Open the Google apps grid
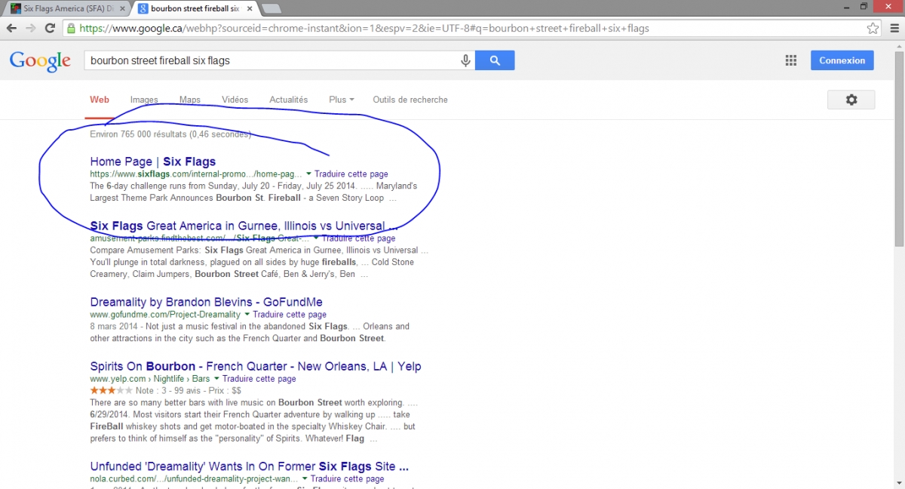The image size is (905, 489). coord(790,60)
